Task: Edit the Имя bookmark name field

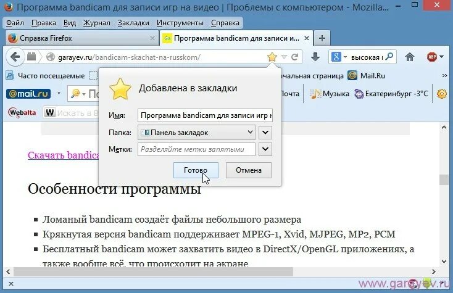Action: pos(205,115)
